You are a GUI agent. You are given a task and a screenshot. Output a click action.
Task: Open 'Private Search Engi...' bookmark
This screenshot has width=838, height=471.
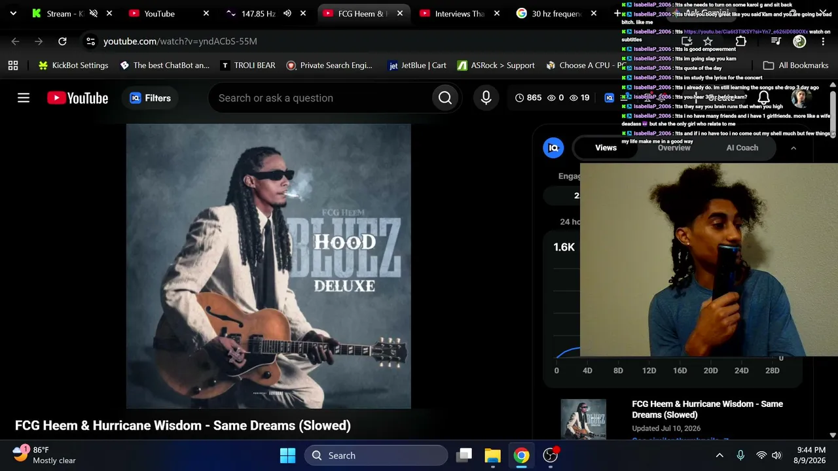click(x=329, y=65)
